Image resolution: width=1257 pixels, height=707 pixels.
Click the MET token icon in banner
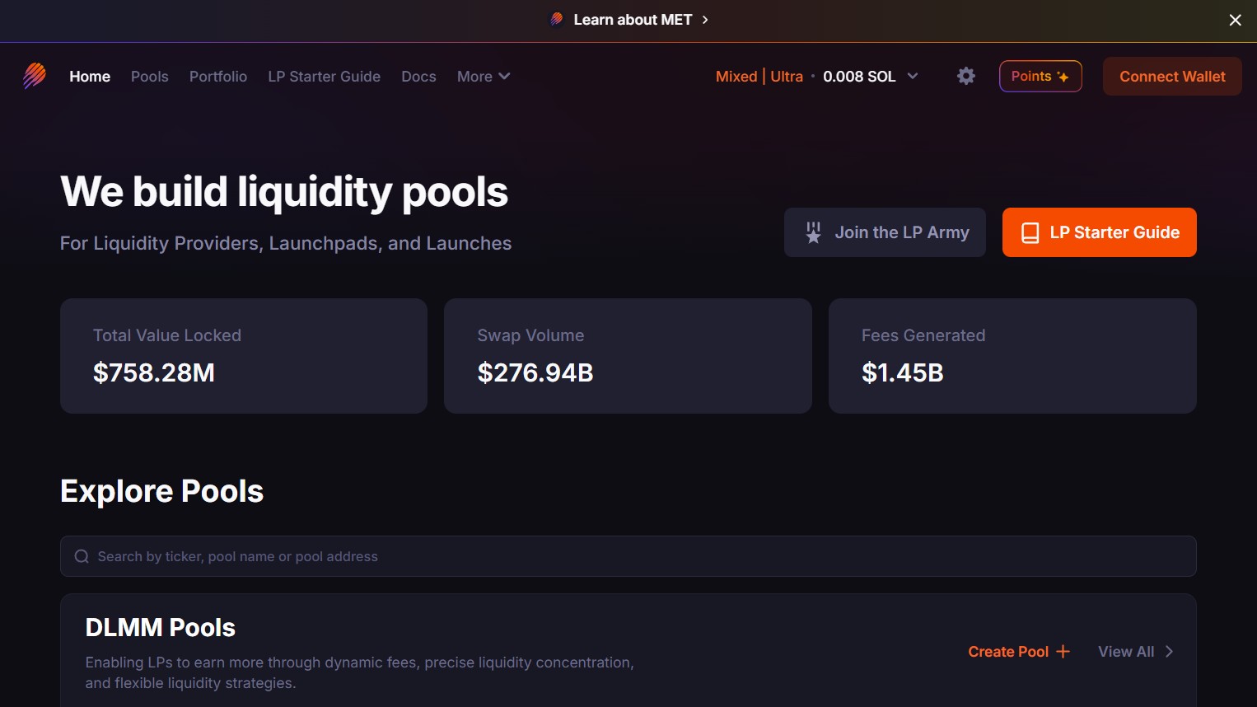pos(557,19)
